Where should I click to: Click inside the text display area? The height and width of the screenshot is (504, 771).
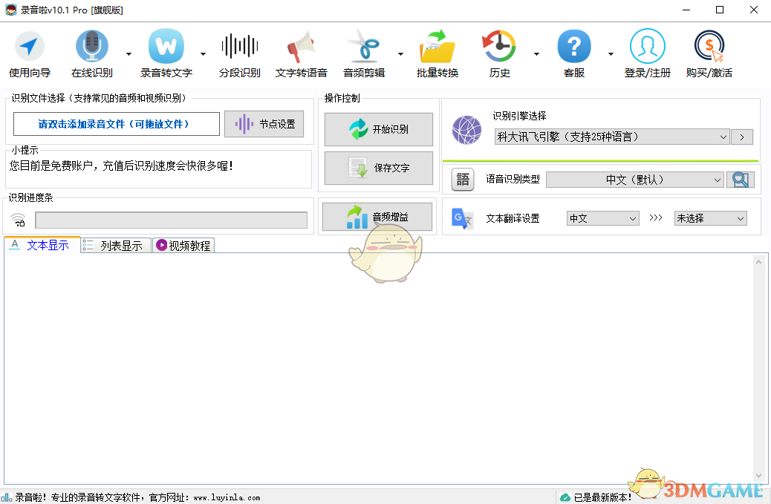379,368
